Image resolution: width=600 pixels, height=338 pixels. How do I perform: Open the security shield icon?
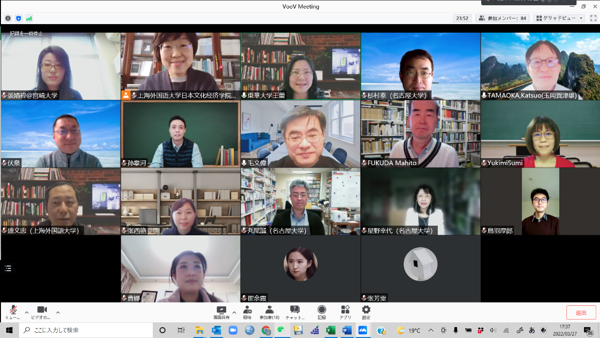[18, 18]
